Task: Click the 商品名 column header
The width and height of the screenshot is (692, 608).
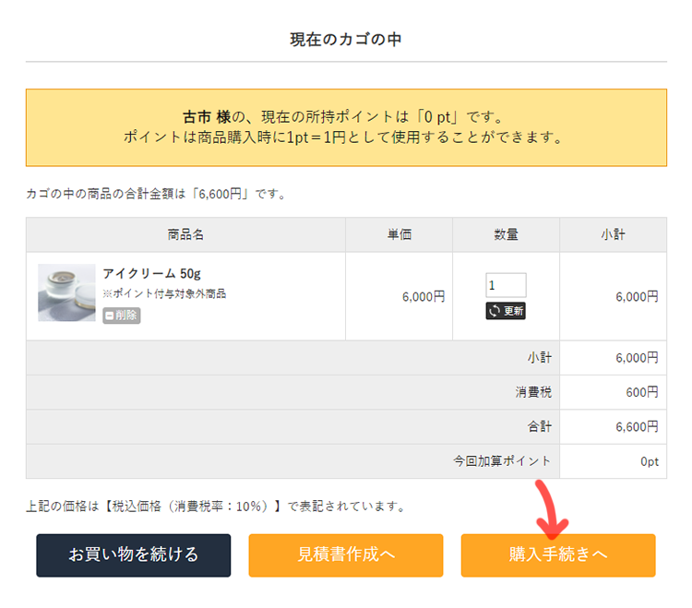Action: (x=185, y=234)
